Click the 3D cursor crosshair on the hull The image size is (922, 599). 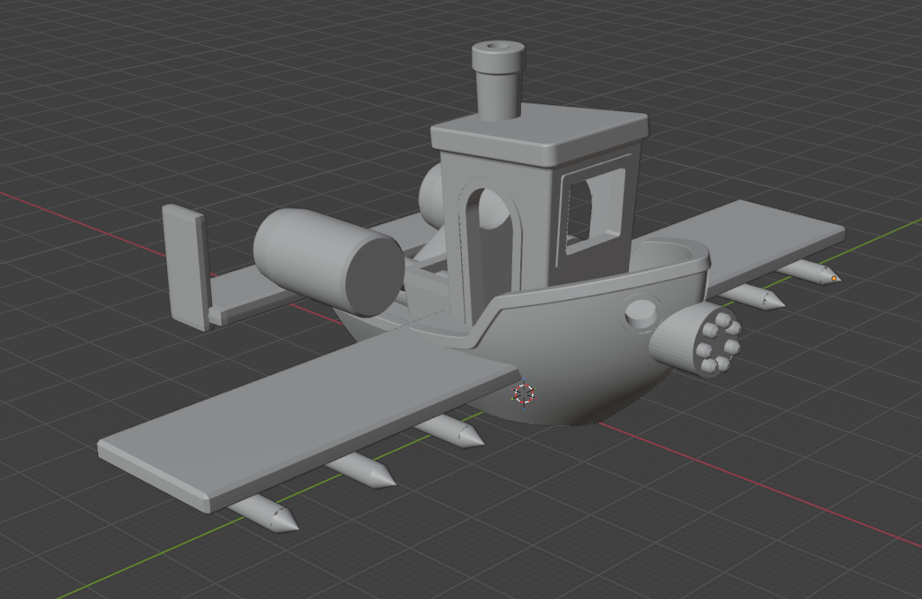524,394
